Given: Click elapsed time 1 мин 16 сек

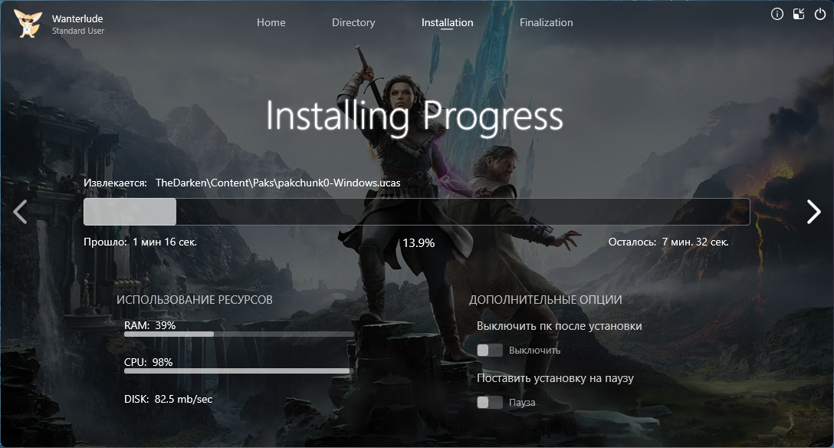Looking at the screenshot, I should (164, 242).
